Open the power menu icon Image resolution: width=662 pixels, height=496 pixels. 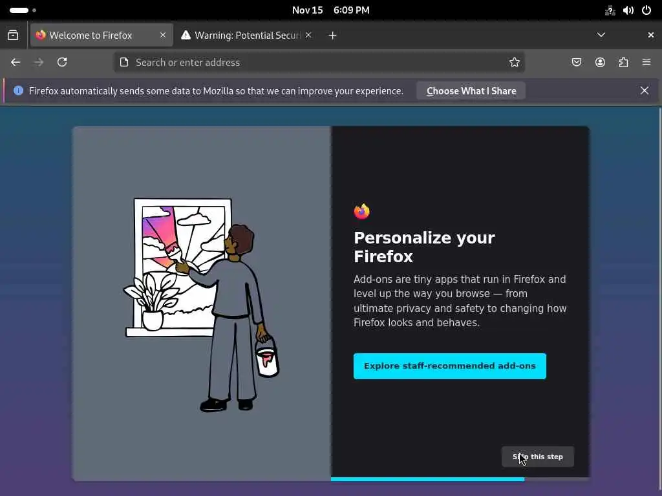(x=646, y=10)
